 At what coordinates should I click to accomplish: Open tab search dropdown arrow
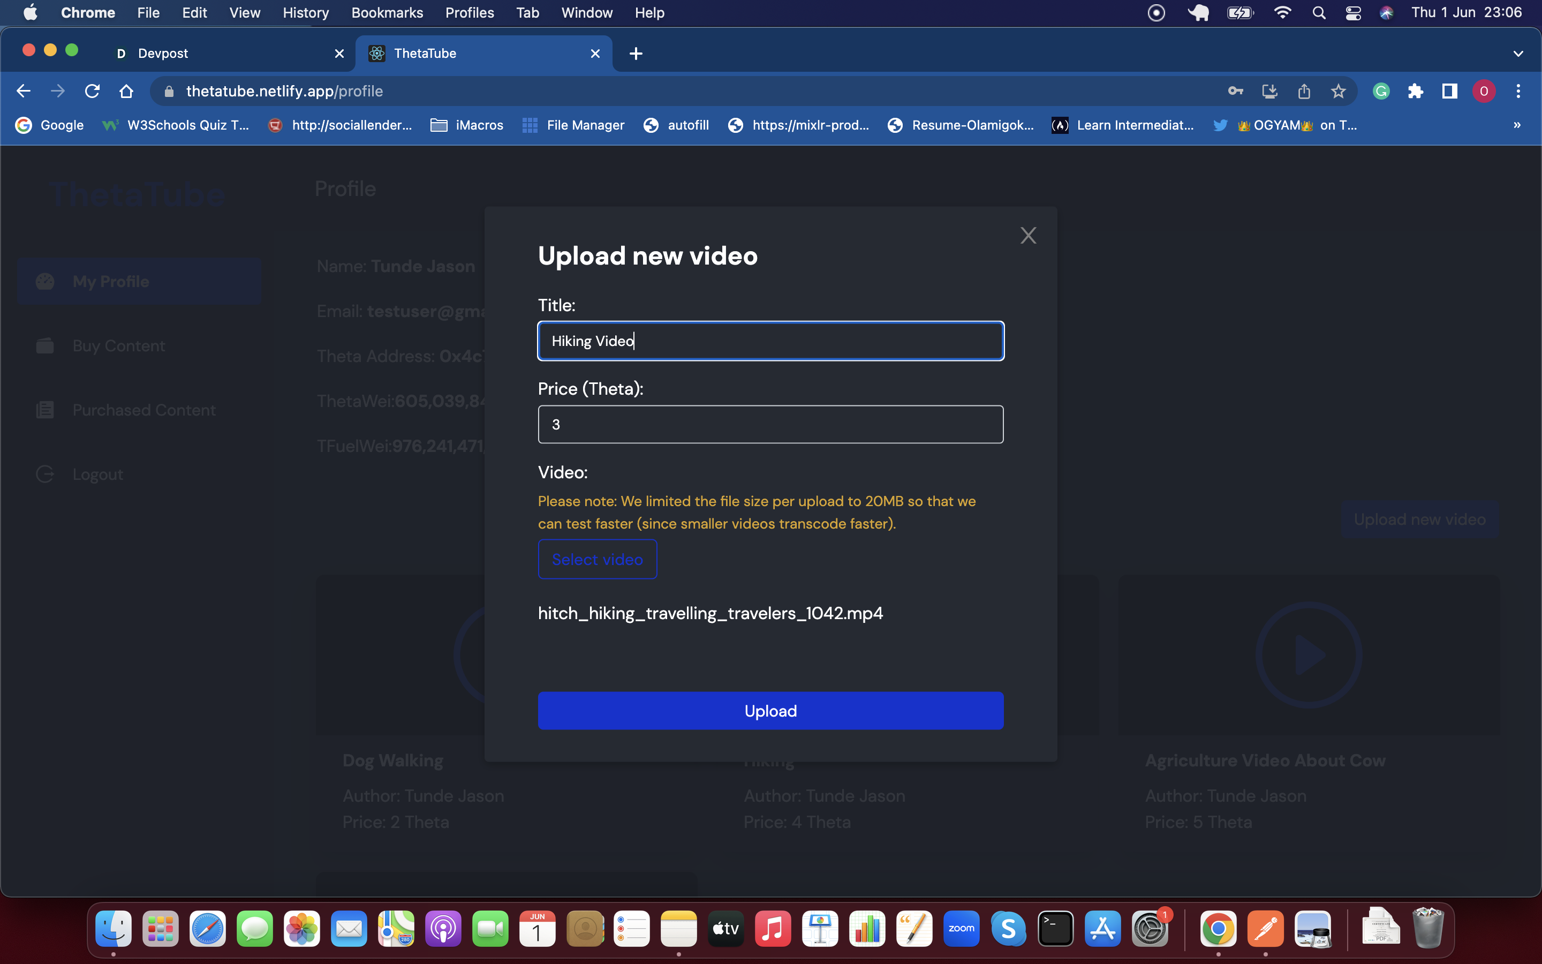[1518, 54]
